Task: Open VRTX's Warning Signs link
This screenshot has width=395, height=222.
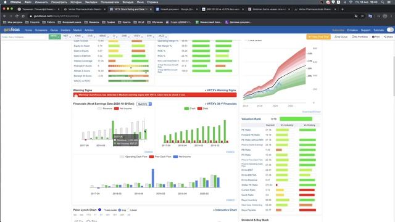Action: 220,90
